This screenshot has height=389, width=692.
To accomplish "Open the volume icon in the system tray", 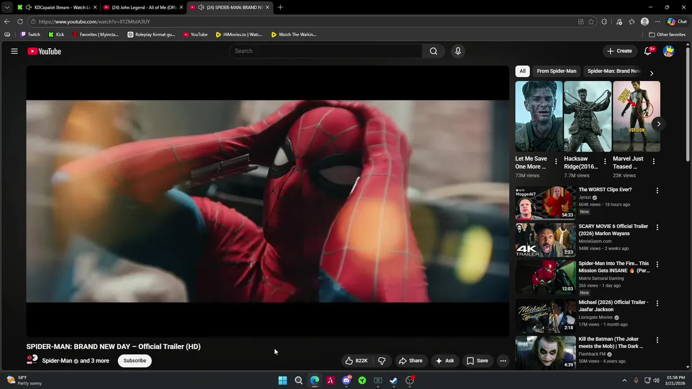I will click(656, 380).
